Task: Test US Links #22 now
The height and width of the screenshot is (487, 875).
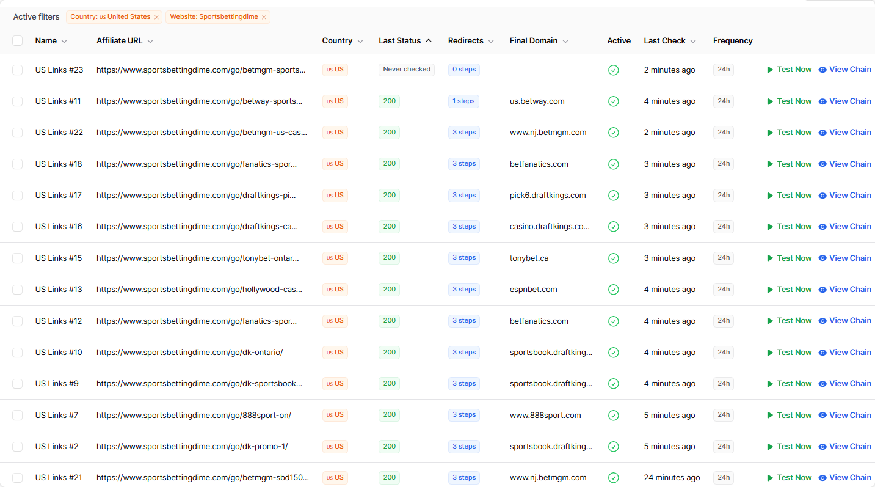Action: click(790, 133)
